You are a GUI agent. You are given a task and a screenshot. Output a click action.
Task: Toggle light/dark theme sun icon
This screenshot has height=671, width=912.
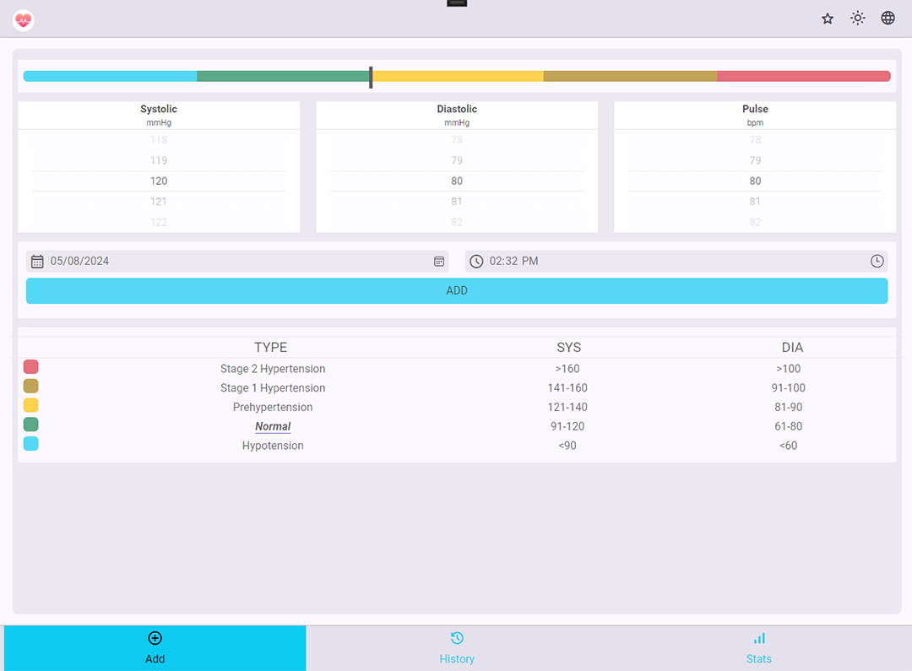[858, 19]
